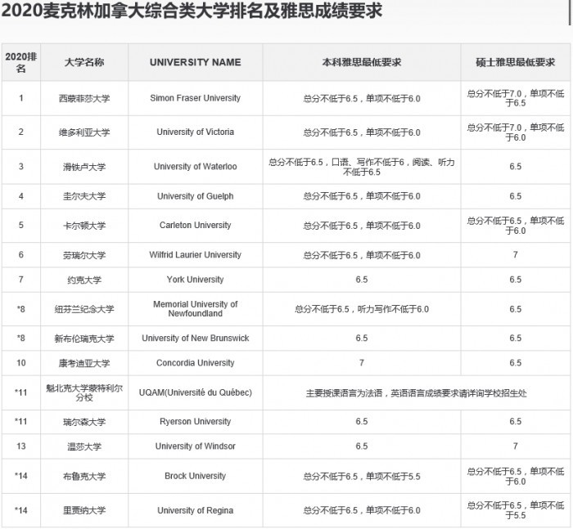Select University of Waterloo name cell
The width and height of the screenshot is (573, 529).
195,167
